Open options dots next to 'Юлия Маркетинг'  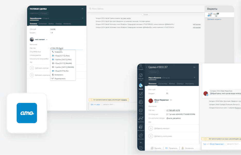(x=171, y=100)
